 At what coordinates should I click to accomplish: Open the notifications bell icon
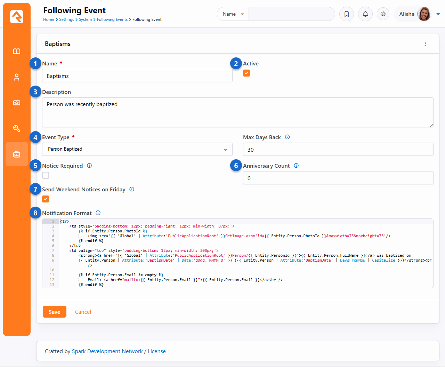point(365,14)
